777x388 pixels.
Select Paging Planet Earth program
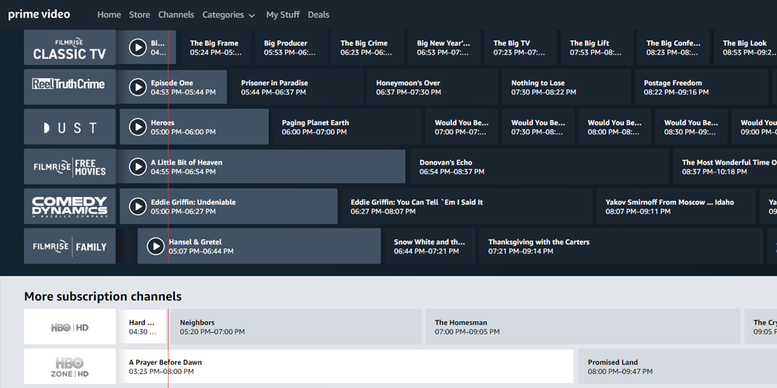347,126
